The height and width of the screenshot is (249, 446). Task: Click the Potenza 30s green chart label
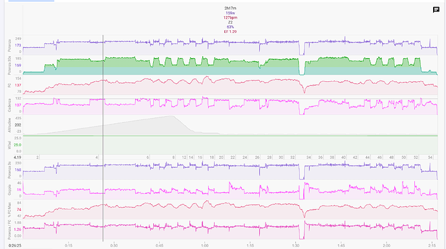point(10,65)
